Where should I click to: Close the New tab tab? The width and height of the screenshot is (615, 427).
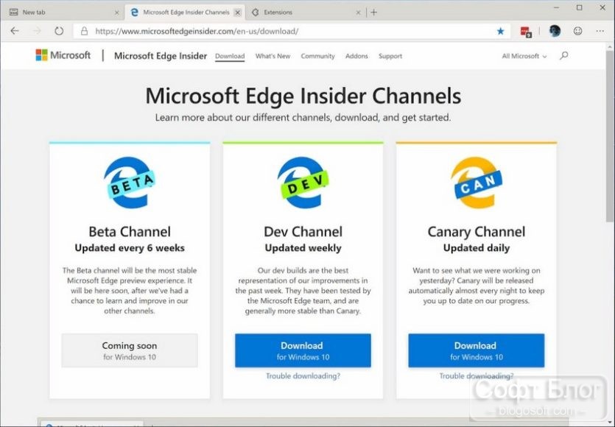tap(116, 13)
